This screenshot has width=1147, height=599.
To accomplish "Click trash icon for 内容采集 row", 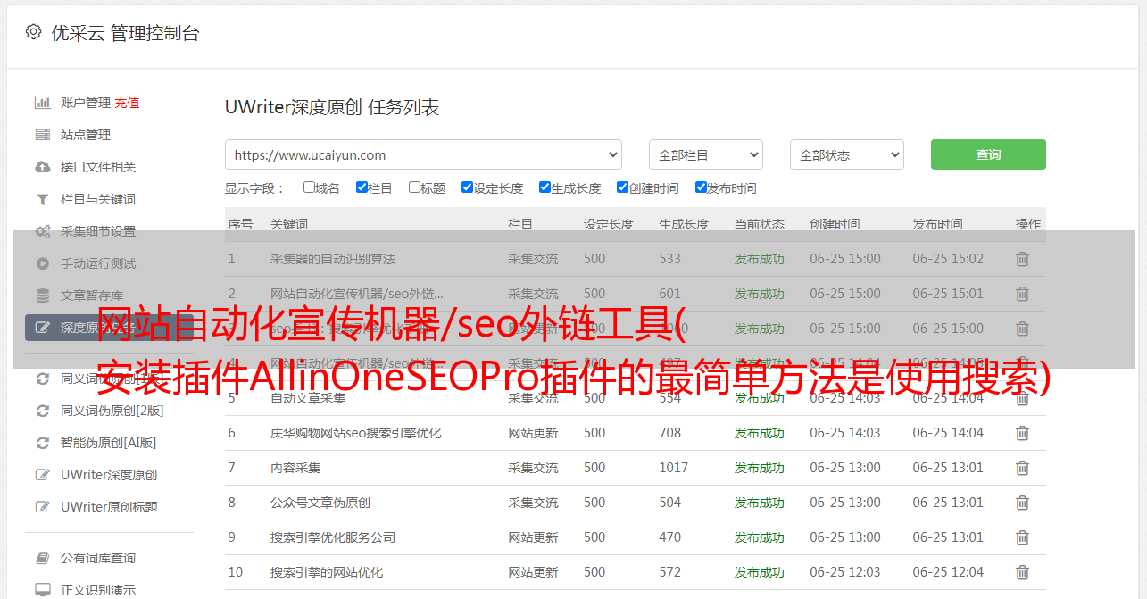I will (1022, 468).
